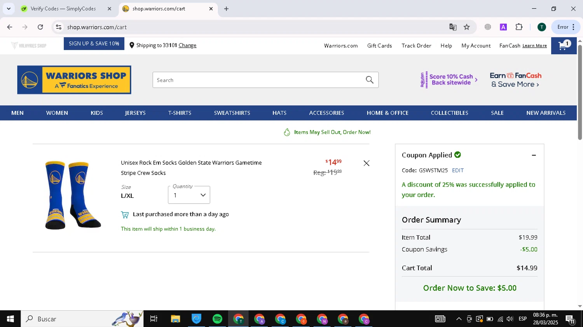The width and height of the screenshot is (583, 327).
Task: Show hidden system tray icons
Action: [x=459, y=319]
